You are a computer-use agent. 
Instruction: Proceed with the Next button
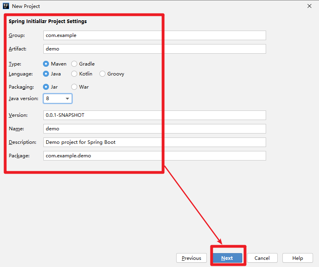point(227,258)
